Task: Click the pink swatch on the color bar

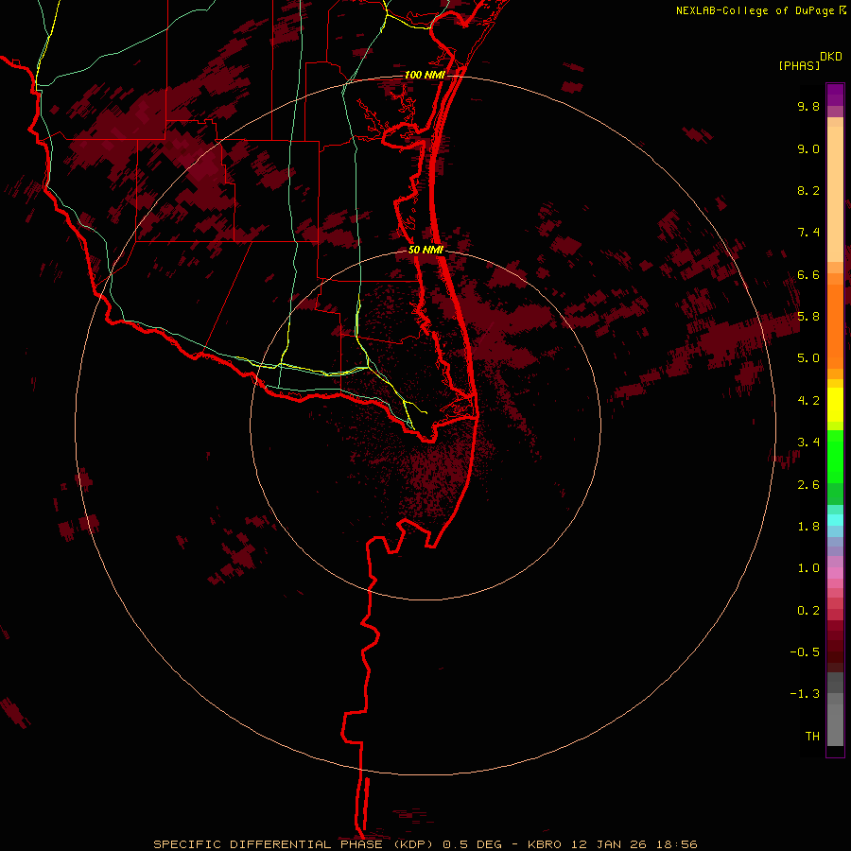Action: tap(835, 573)
